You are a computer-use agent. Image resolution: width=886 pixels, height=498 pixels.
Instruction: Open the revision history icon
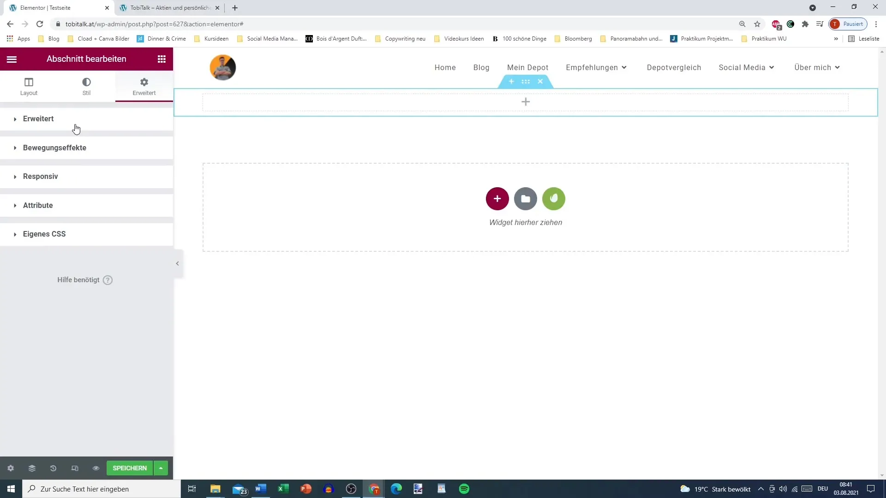click(53, 468)
